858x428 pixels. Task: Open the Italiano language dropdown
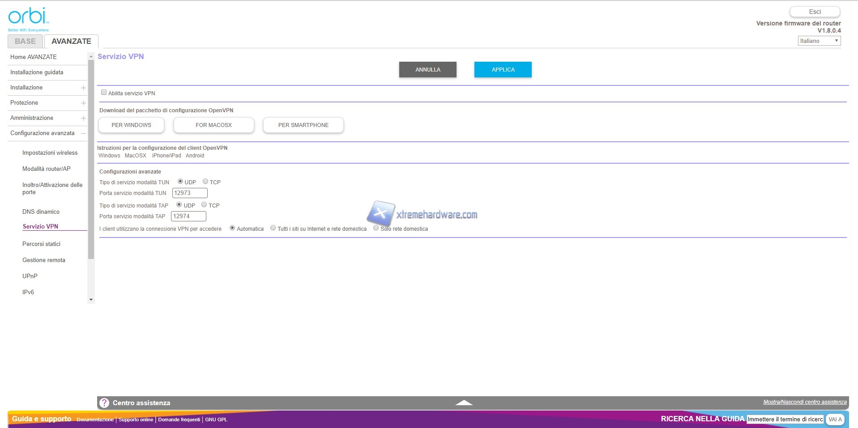819,41
